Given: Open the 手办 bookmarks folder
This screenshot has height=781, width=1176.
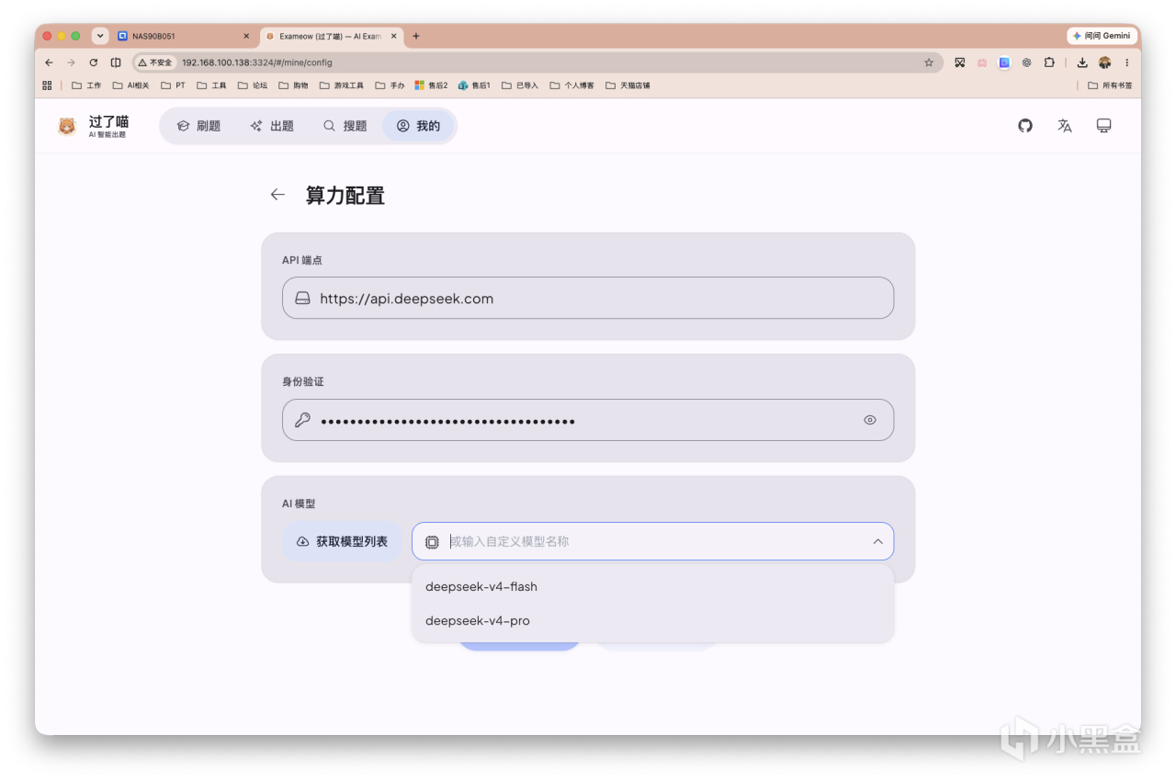Looking at the screenshot, I should [390, 85].
